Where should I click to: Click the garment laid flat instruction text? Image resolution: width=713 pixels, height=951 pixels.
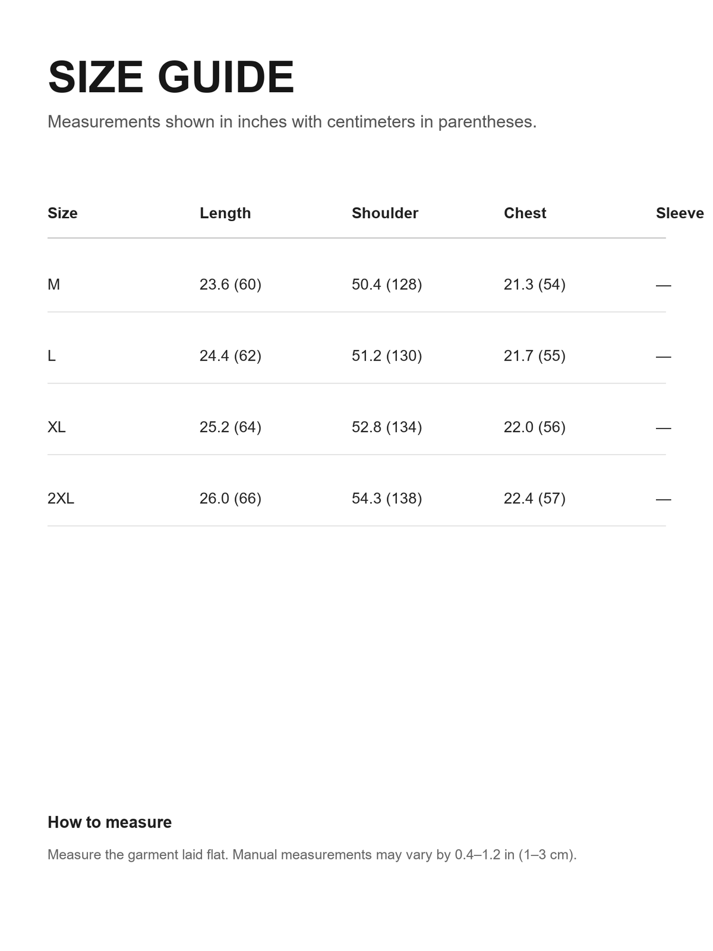312,855
